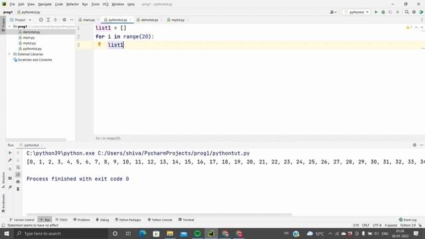Viewport: 425px width, 239px height.
Task: Toggle the tool window bars icon in the status bar corner
Action: tap(3, 225)
